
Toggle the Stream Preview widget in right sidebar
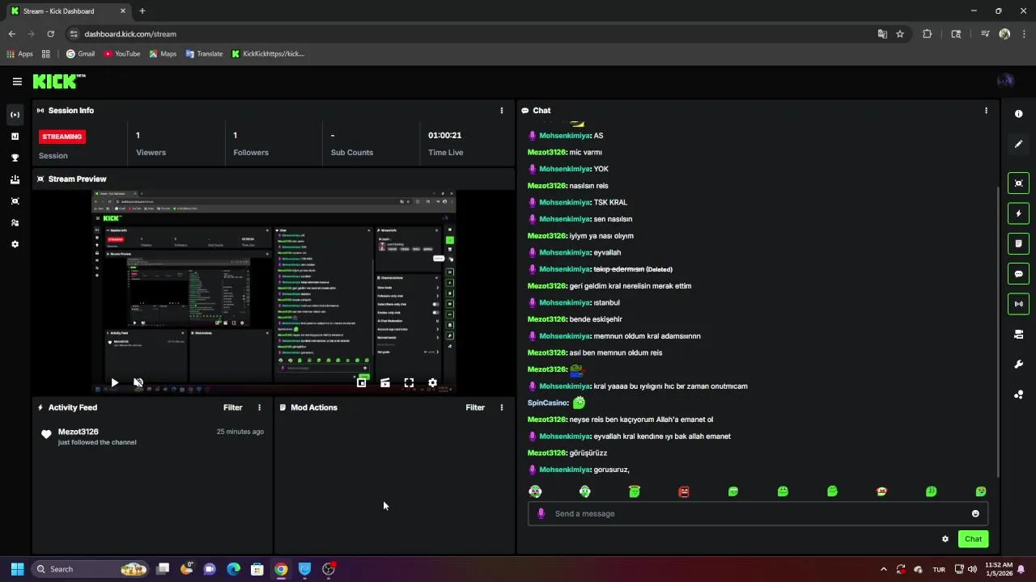(1018, 183)
